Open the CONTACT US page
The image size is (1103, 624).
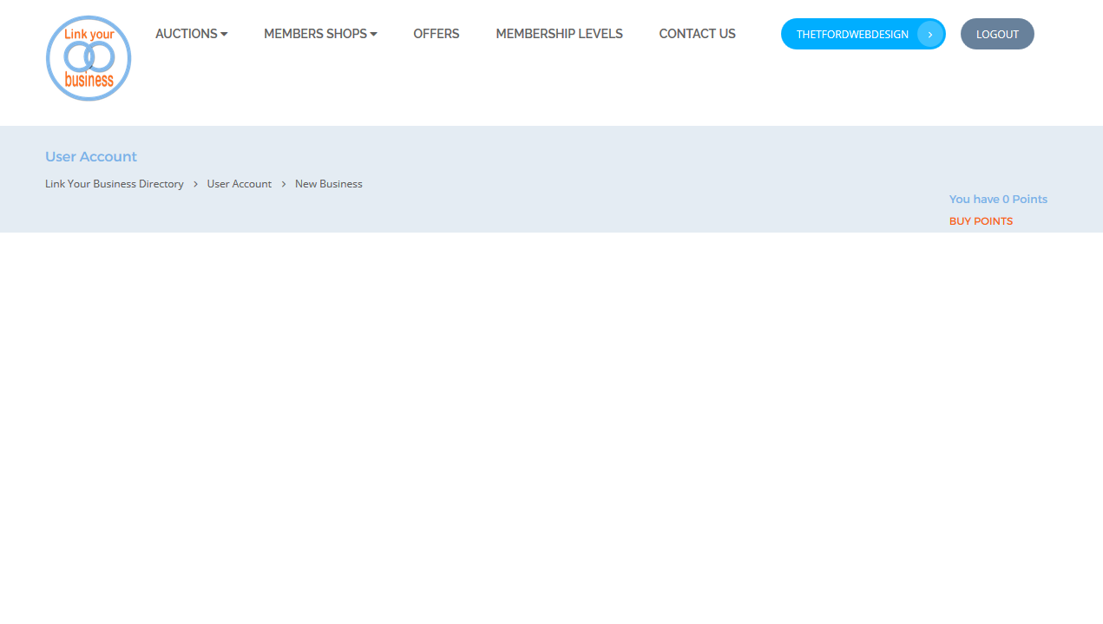click(697, 34)
